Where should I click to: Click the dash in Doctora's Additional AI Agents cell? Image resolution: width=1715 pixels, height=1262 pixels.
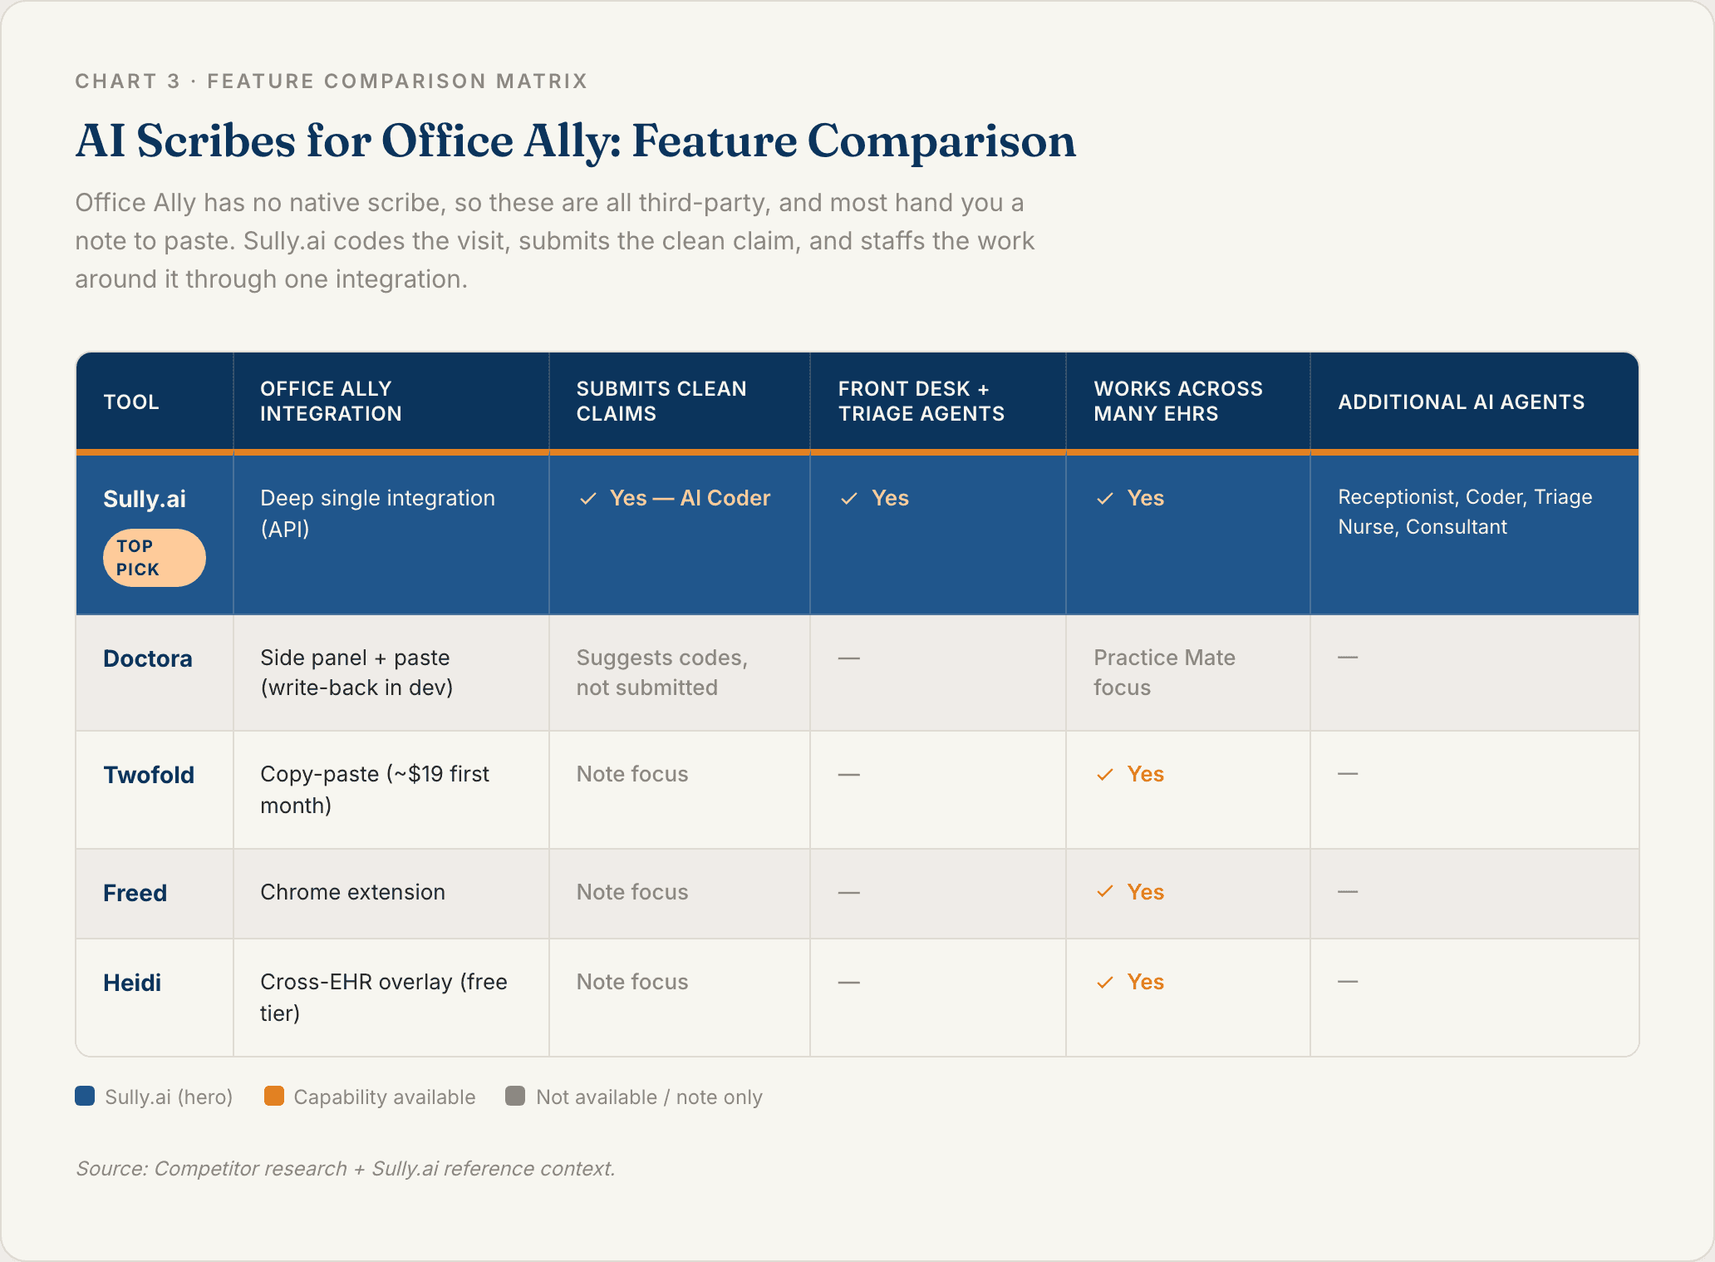tap(1348, 658)
